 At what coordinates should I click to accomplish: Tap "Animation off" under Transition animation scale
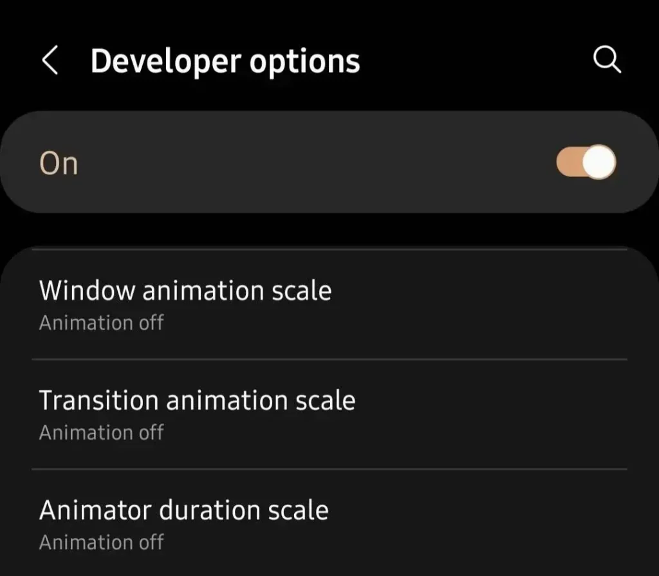[102, 432]
